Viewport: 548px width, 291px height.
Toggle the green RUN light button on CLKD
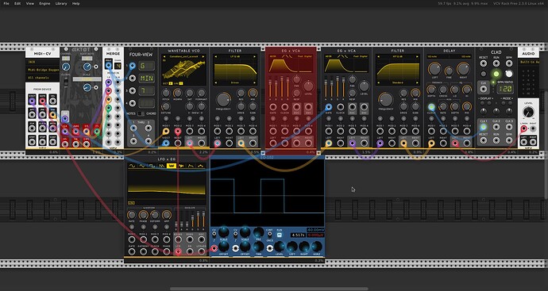click(496, 74)
